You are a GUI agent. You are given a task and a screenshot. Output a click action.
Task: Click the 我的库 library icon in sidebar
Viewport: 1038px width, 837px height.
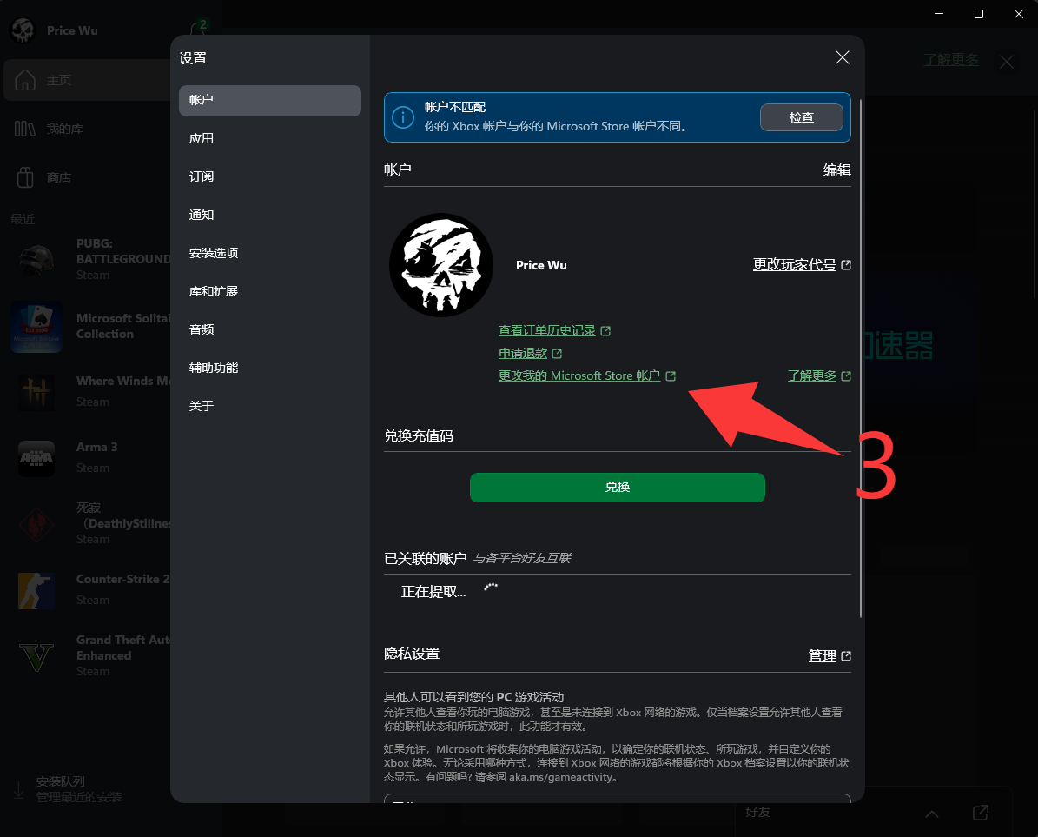click(x=25, y=129)
